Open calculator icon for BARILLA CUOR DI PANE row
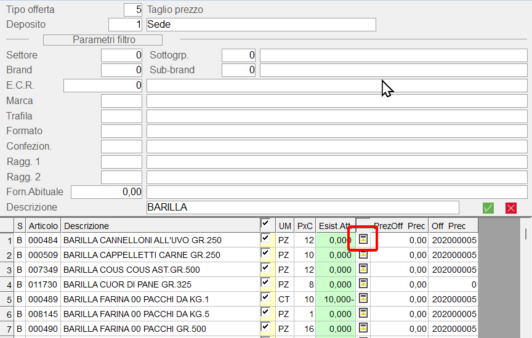This screenshot has width=532, height=338. coord(363,283)
